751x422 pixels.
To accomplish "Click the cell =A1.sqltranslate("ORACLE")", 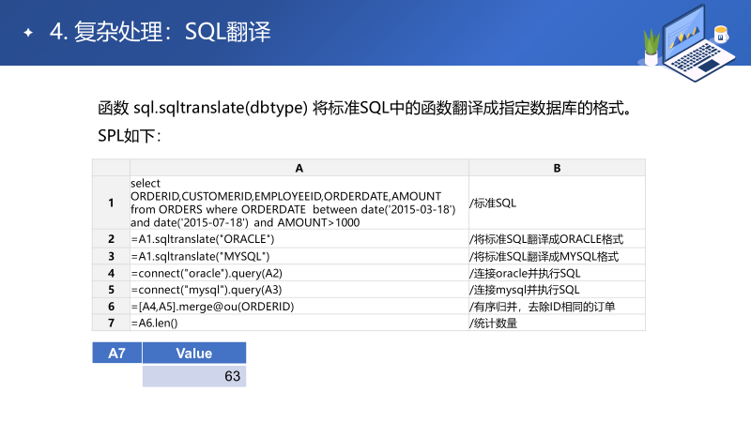I will 299,238.
